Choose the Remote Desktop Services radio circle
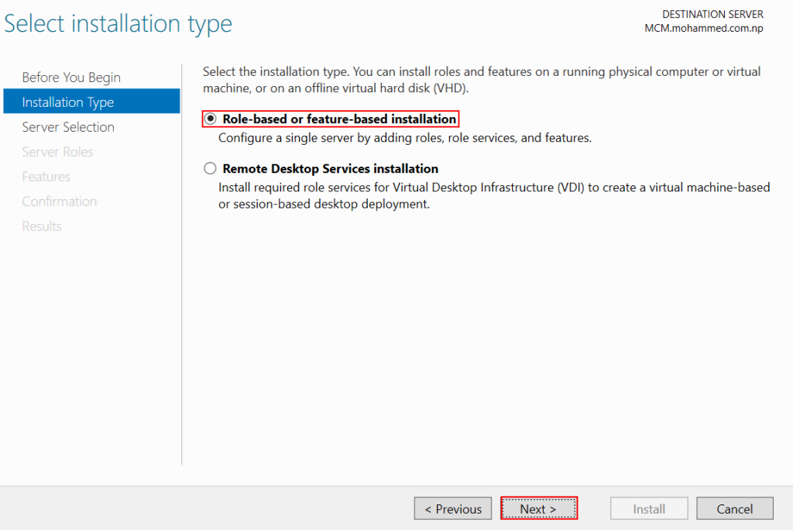Screen dimensions: 793x530 click(x=210, y=169)
